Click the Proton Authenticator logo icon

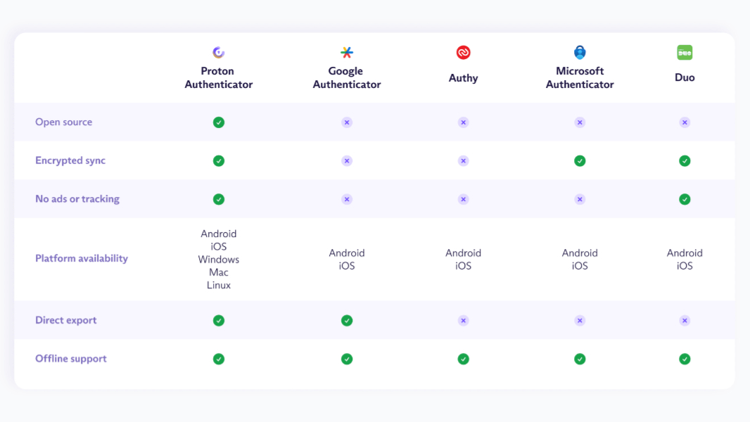(219, 52)
